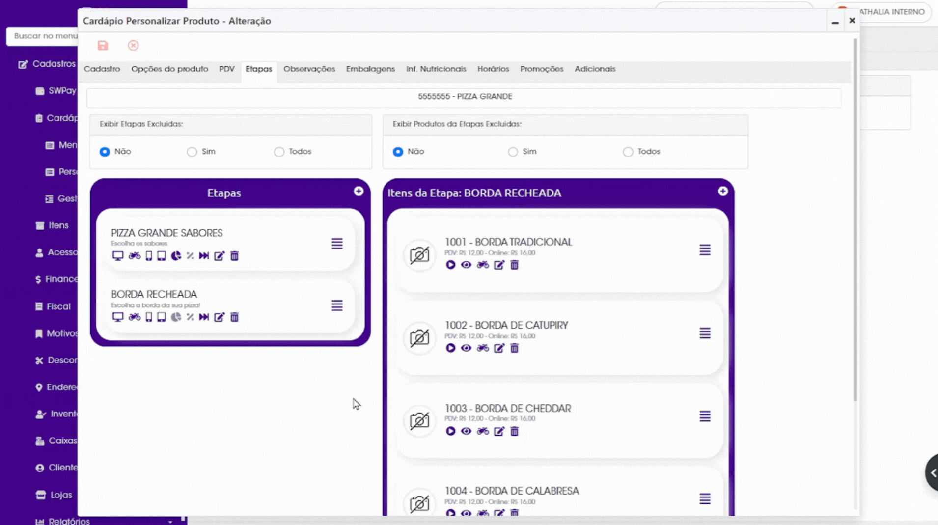Screen dimensions: 938x525
Task: Open Cadastros in the sidebar menu
Action: [47, 64]
